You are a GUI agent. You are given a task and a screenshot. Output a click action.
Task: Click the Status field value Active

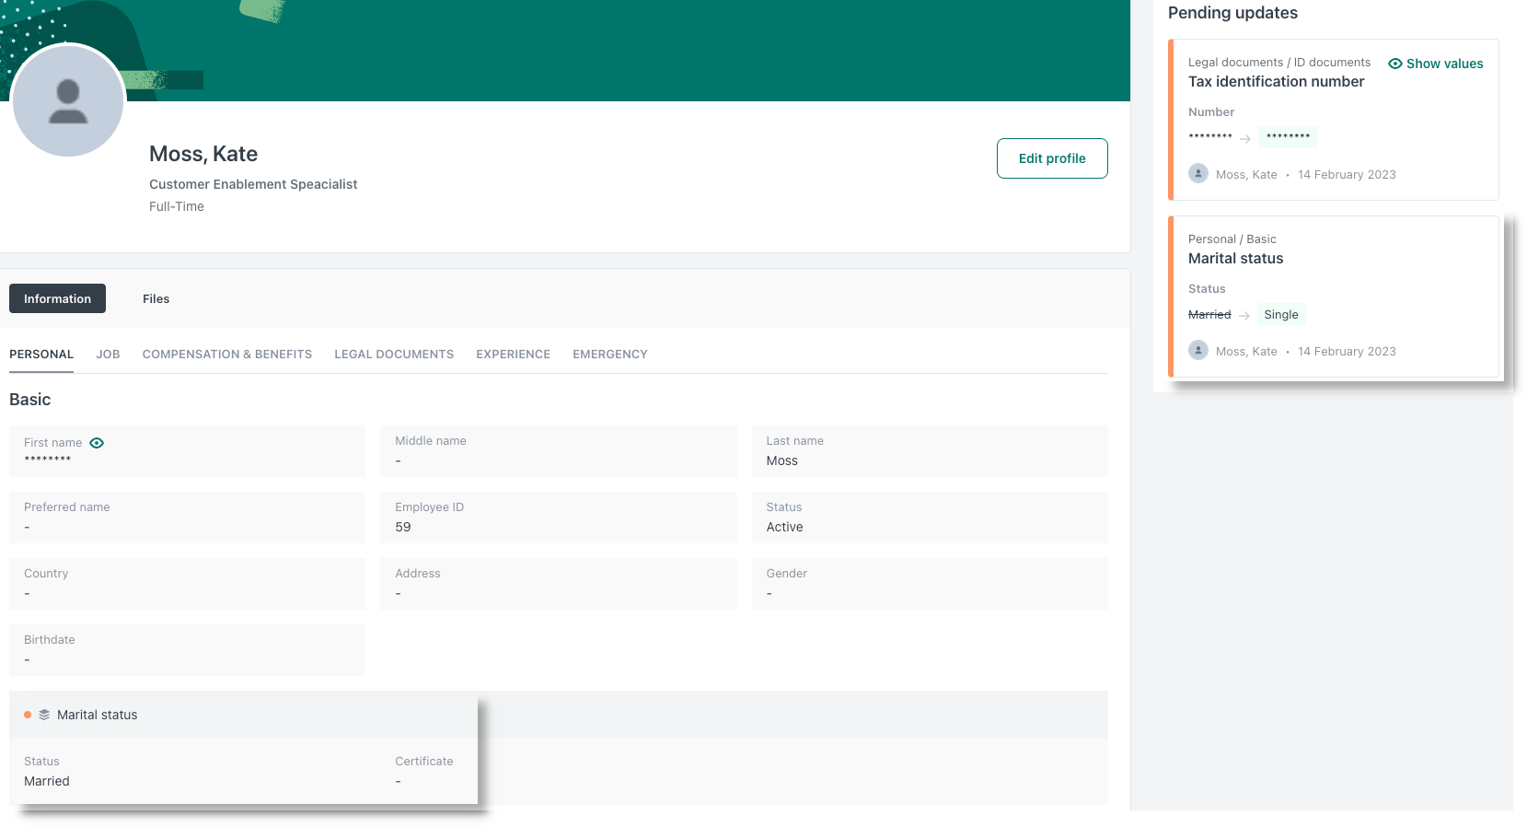point(784,528)
